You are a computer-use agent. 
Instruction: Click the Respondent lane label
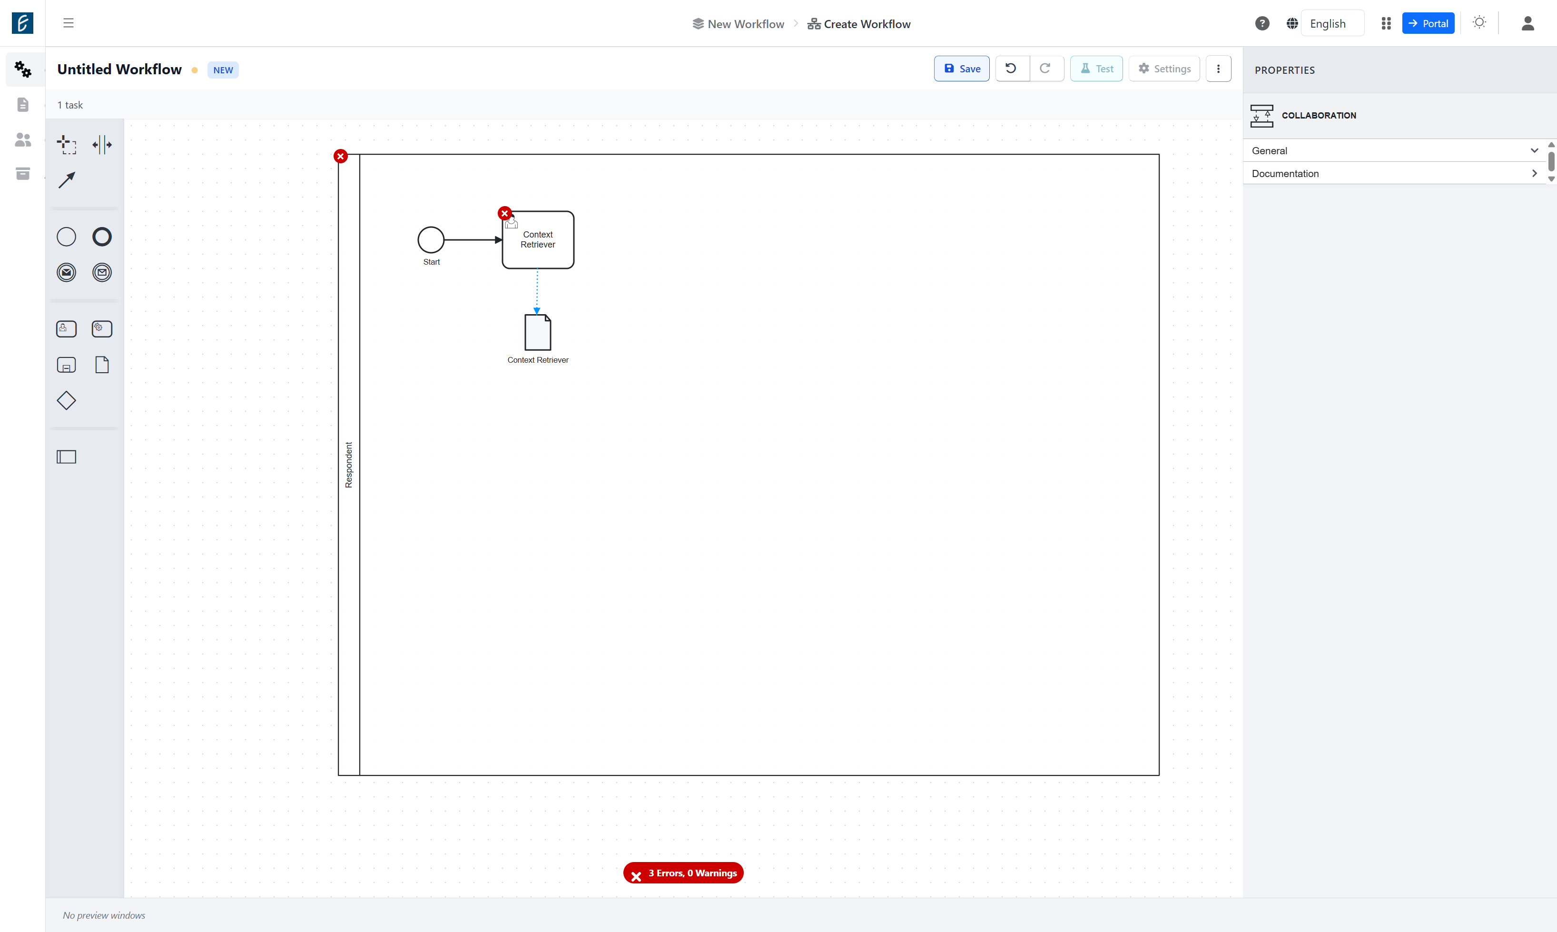pos(349,465)
